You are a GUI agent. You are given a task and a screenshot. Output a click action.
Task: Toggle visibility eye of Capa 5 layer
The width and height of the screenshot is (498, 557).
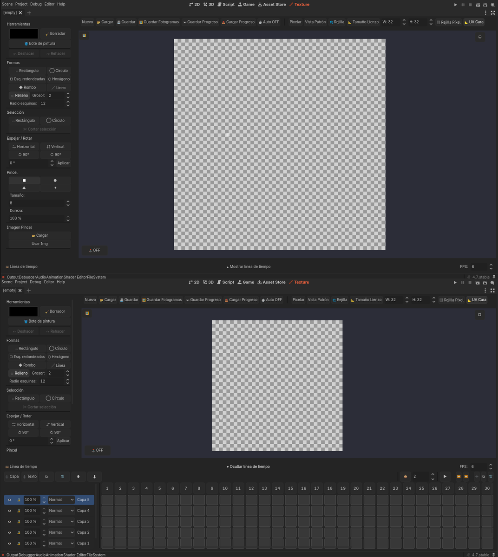click(x=9, y=500)
